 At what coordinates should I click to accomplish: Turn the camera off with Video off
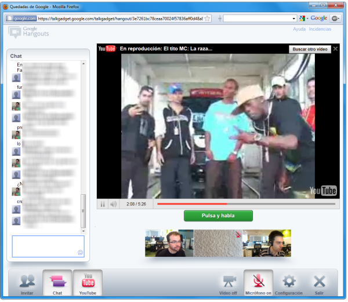click(228, 285)
